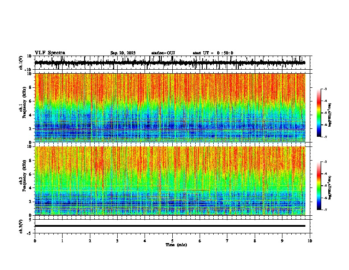The width and height of the screenshot is (349, 270).
Task: Click the "-7" label on the lower color scale
Action: coord(325,210)
